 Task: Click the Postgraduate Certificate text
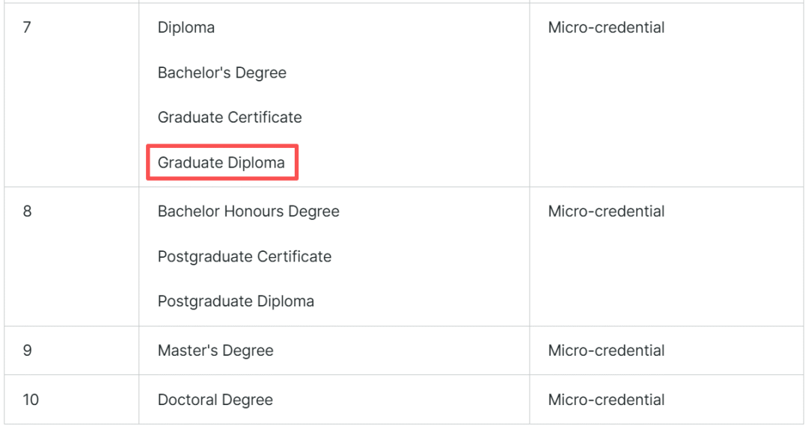tap(245, 256)
